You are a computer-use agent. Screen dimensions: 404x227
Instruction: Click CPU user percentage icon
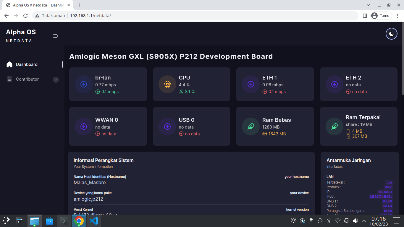point(181,92)
